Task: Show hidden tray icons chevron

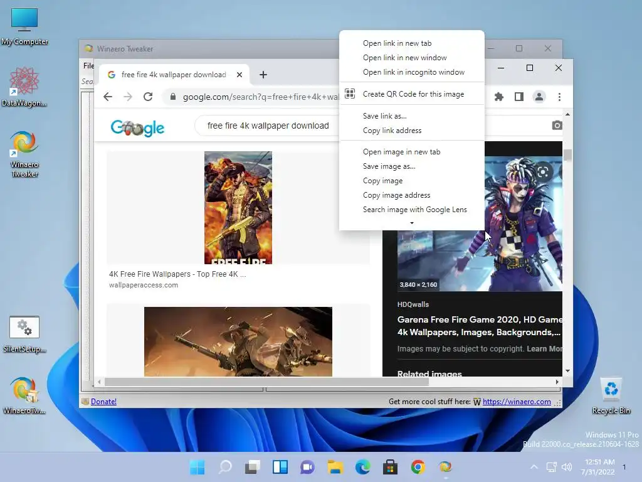Action: click(534, 467)
